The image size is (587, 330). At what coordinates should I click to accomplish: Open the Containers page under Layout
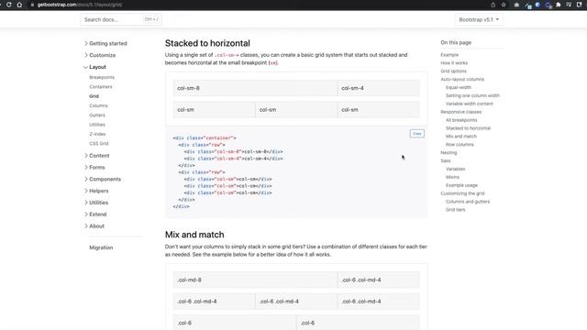point(101,87)
